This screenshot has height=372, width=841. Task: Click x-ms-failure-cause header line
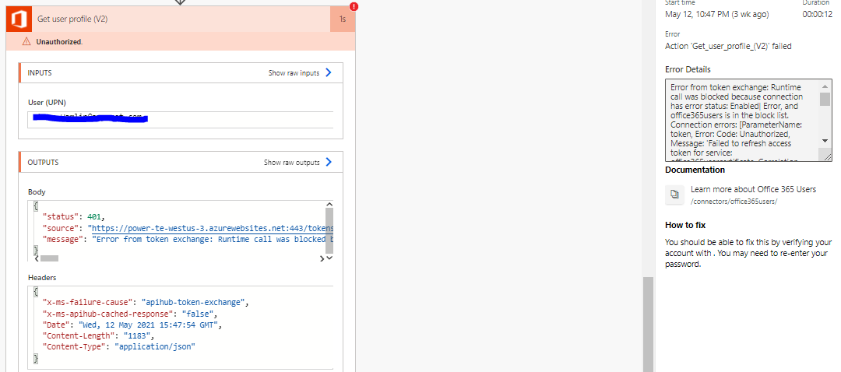pyautogui.click(x=146, y=303)
